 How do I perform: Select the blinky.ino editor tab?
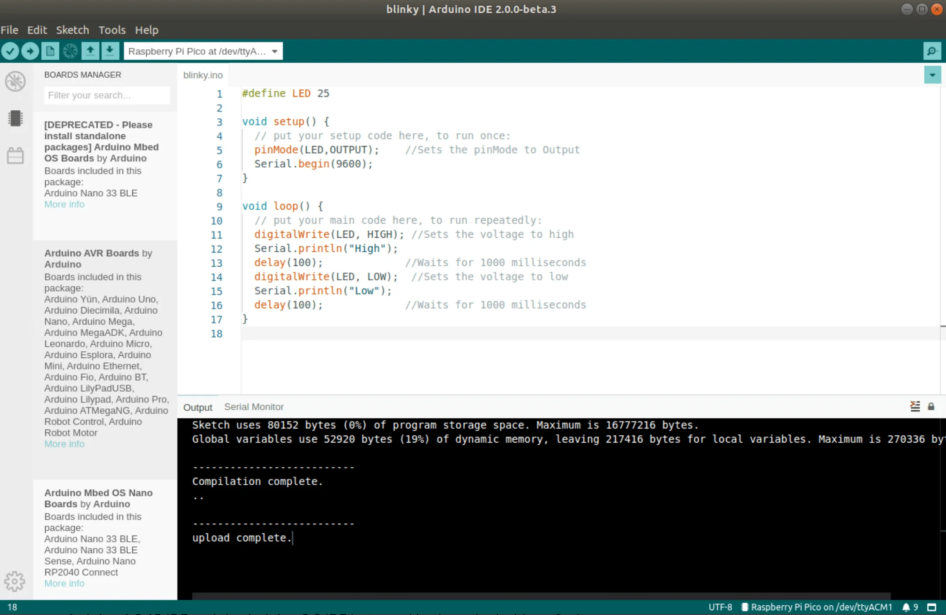pos(203,75)
